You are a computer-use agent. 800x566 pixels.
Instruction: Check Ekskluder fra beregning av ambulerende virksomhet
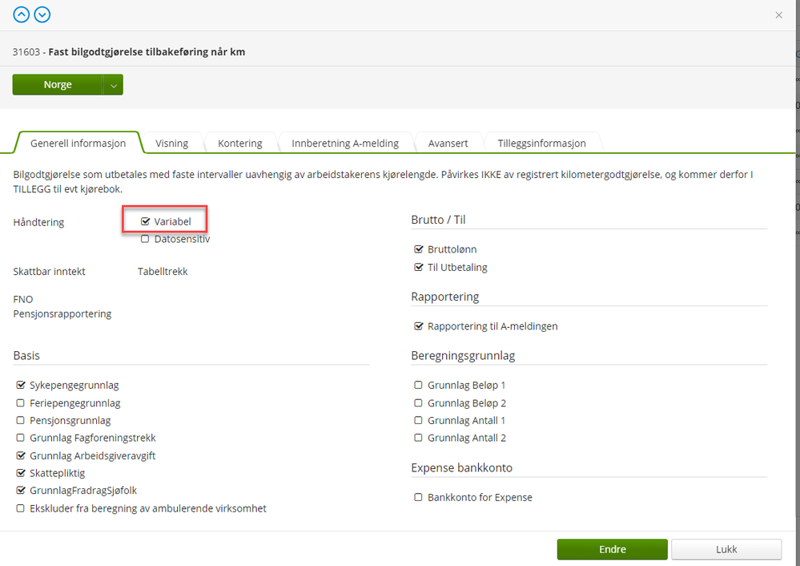pos(20,508)
